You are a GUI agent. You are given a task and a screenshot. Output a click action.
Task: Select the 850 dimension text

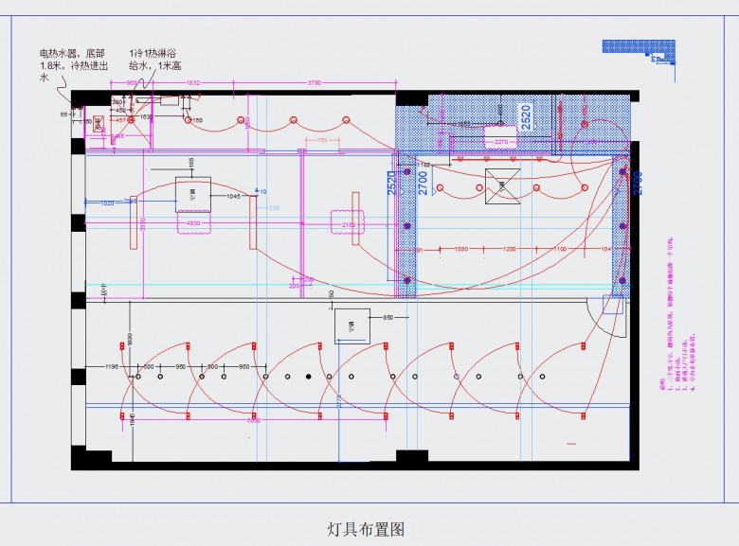pyautogui.click(x=388, y=318)
